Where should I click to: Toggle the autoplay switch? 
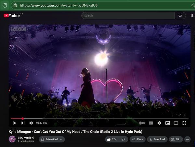[142, 123]
